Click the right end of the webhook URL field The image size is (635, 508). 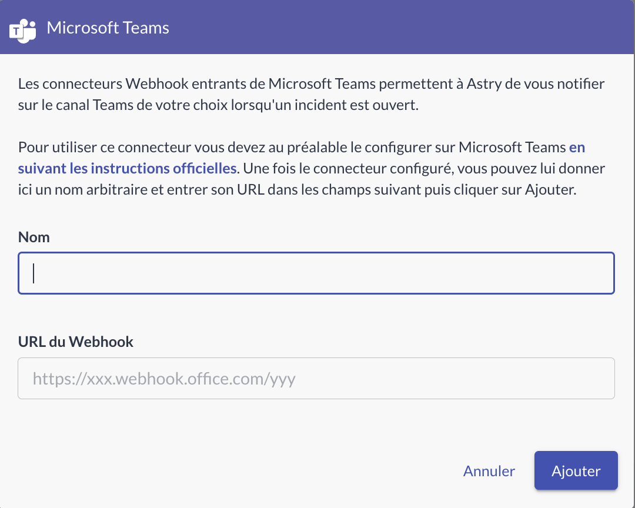pos(600,379)
